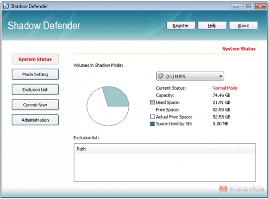Select the Commit Now section
This screenshot has width=269, height=199.
click(35, 104)
